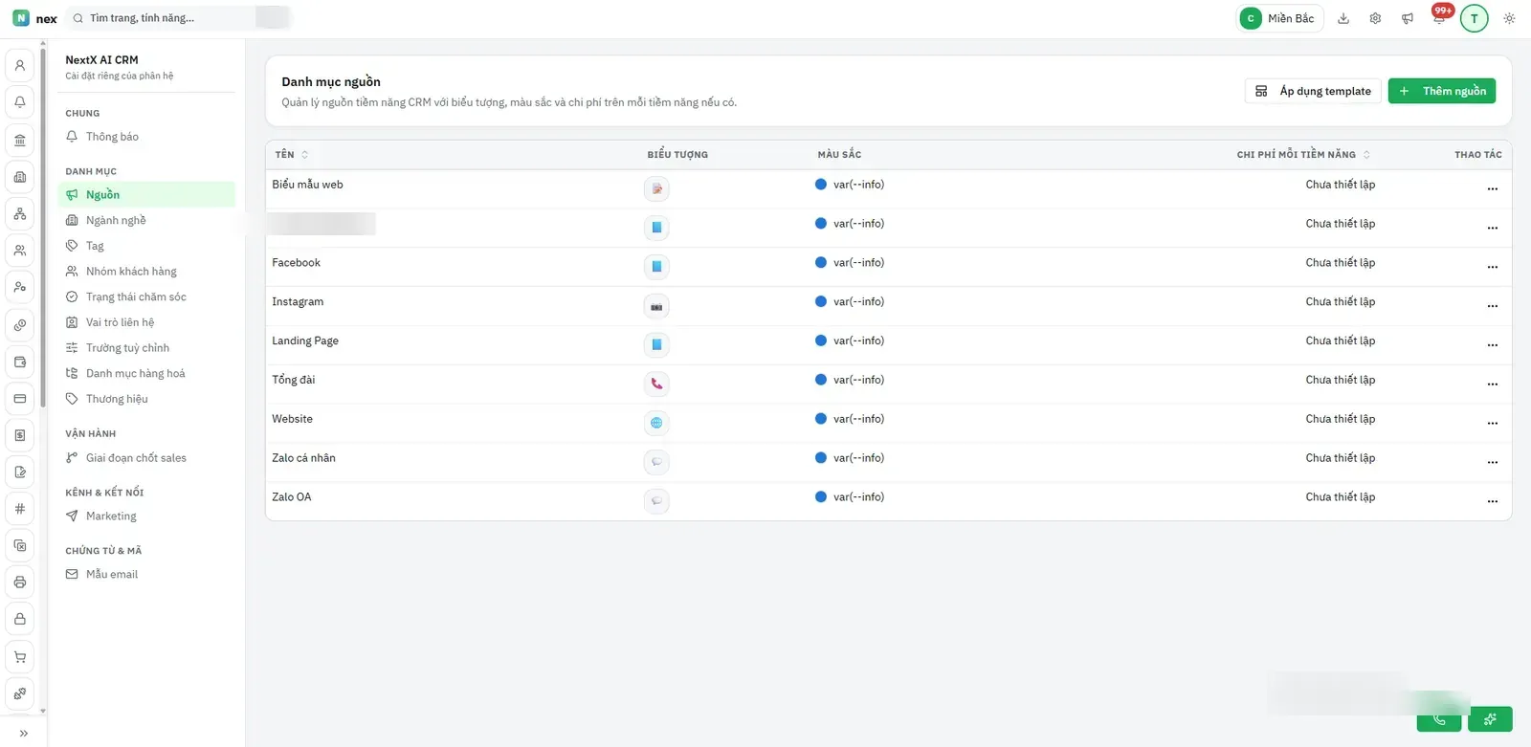1531x747 pixels.
Task: Click the nex logo in the header
Action: tap(34, 18)
